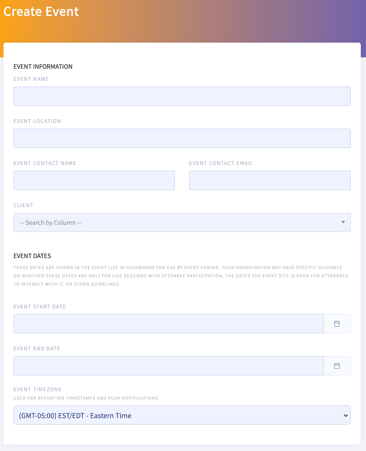The width and height of the screenshot is (366, 451).
Task: Click the 'Event Name' field label
Action: (x=31, y=79)
